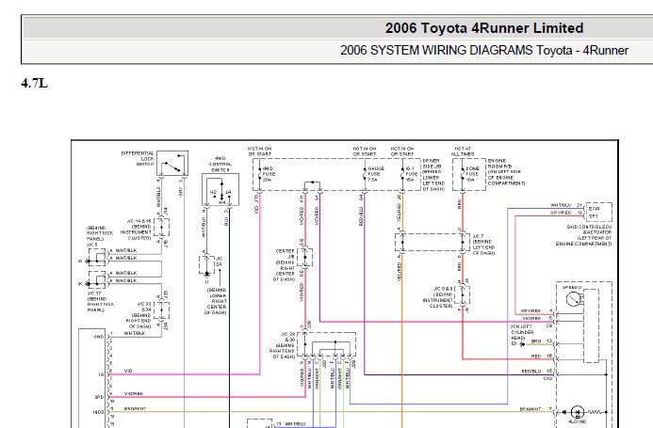Click the "ENGINE ROOM R/B" description text
This screenshot has height=428, width=653.
tap(506, 172)
